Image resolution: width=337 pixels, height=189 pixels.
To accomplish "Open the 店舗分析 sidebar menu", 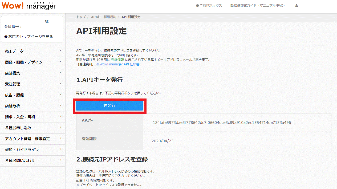I will (33, 106).
